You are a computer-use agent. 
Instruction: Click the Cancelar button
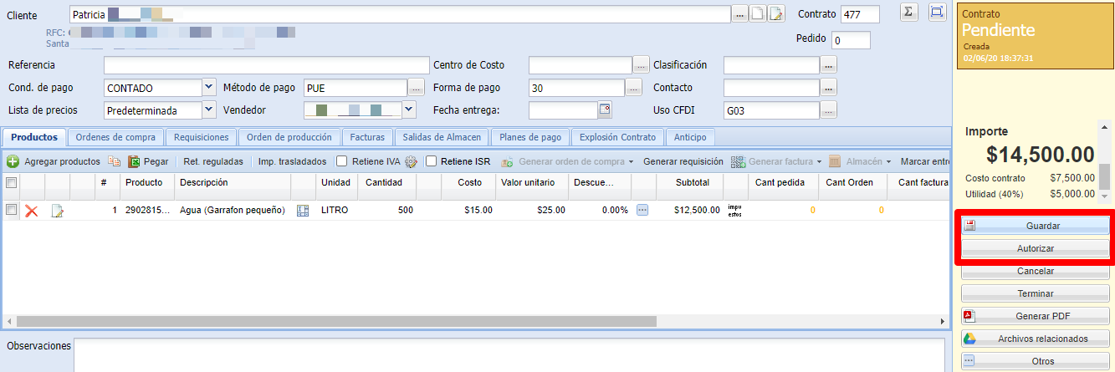point(1035,271)
